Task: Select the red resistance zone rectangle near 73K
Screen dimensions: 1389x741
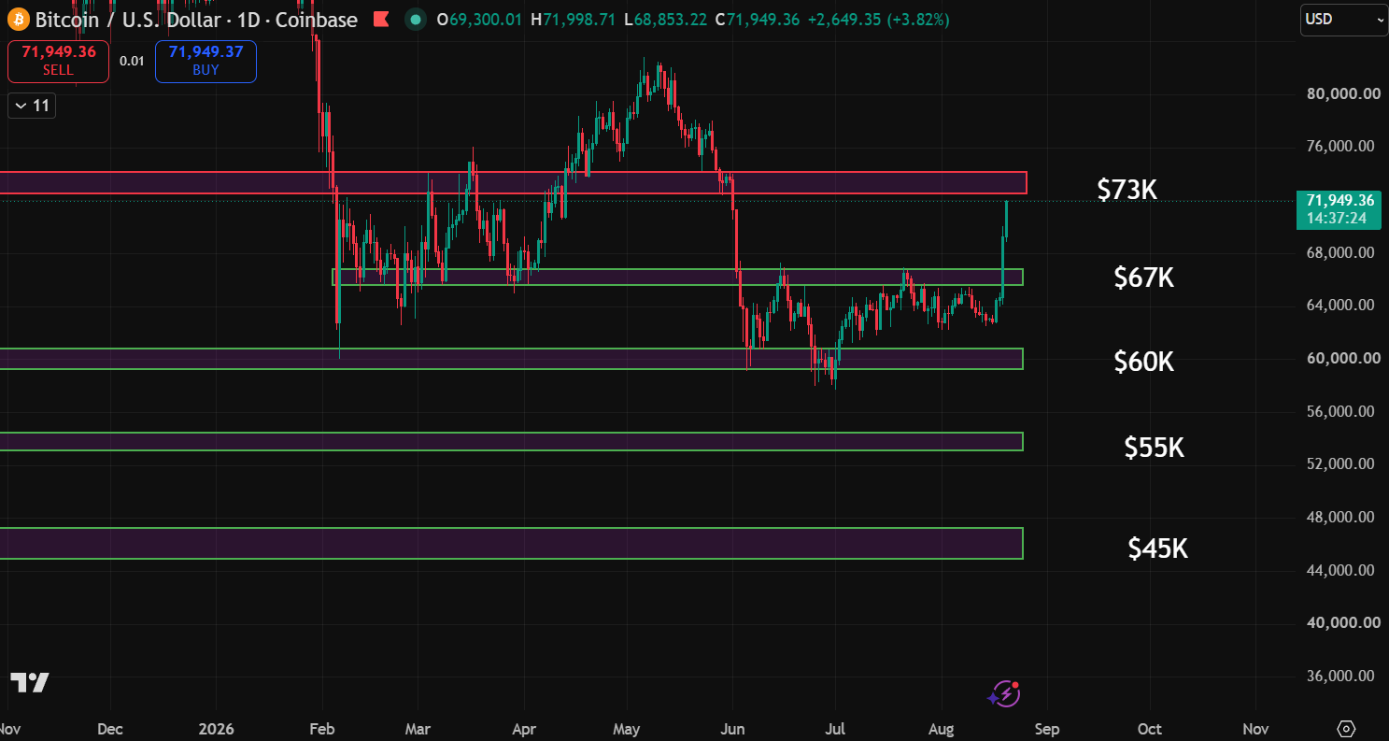Action: point(513,183)
